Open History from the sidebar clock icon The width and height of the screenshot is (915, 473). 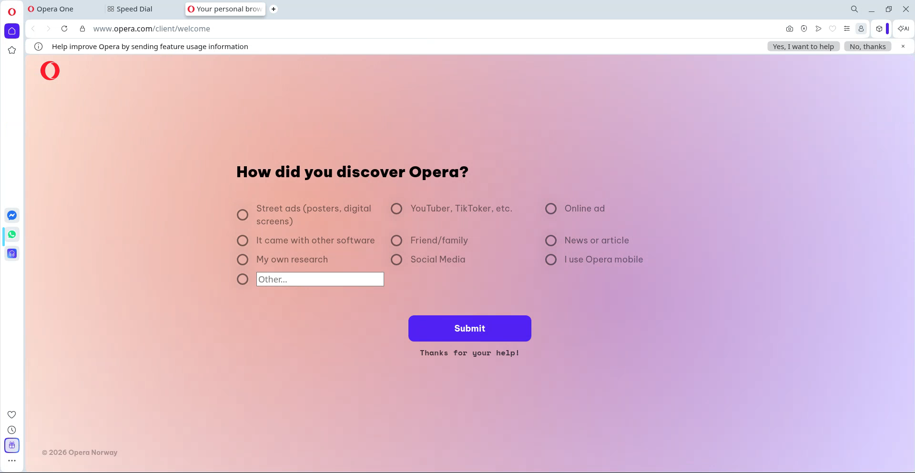point(12,430)
